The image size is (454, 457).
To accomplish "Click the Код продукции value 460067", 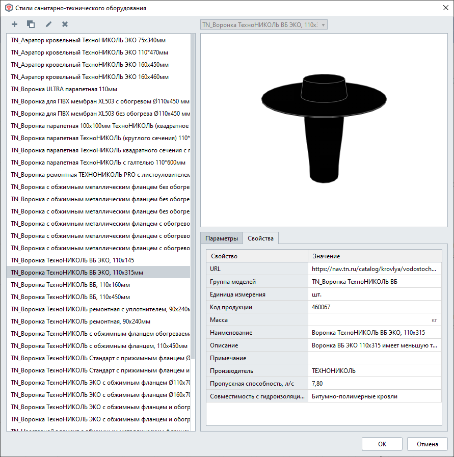I will 375,307.
